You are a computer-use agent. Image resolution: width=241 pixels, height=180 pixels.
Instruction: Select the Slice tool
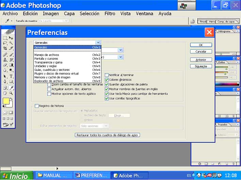(11, 48)
